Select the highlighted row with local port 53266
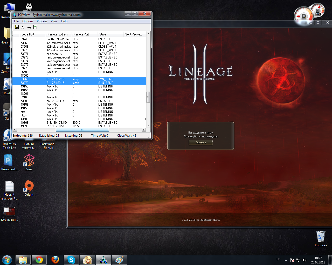Viewport: 332px width, 265px height. (79, 79)
